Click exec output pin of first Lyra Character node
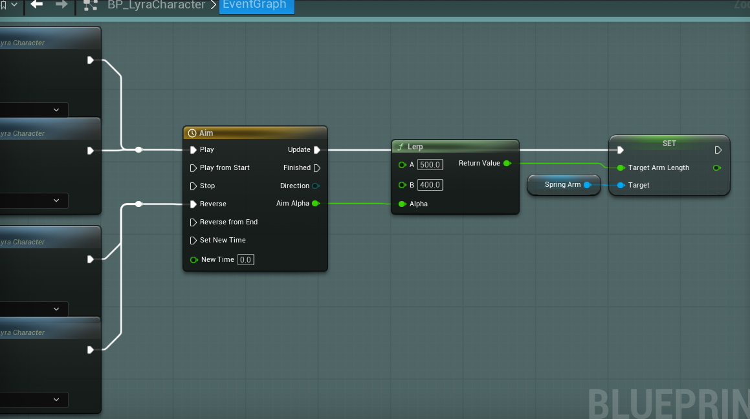Image resolution: width=750 pixels, height=419 pixels. point(91,60)
